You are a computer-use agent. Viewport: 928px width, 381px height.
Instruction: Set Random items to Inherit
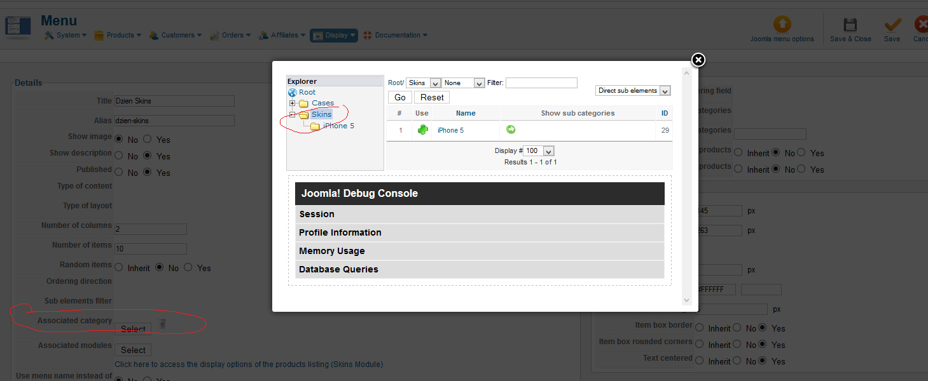118,267
